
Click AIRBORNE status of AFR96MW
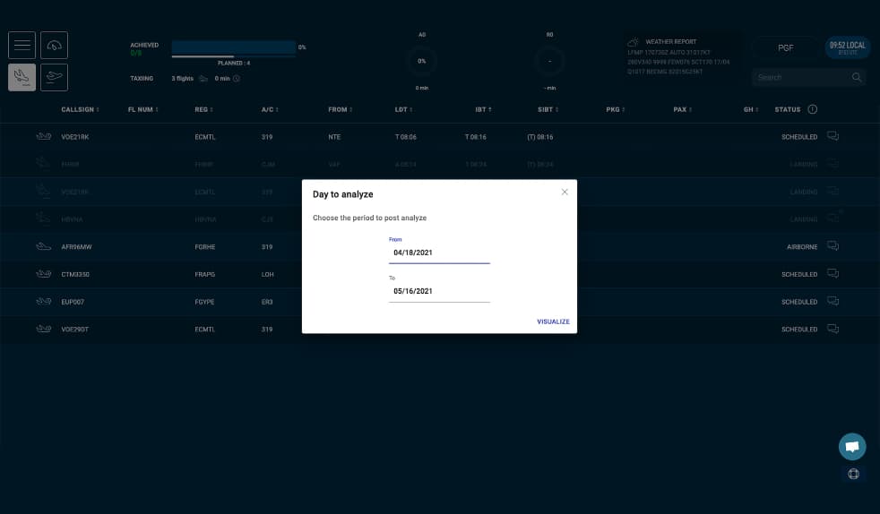pyautogui.click(x=802, y=247)
